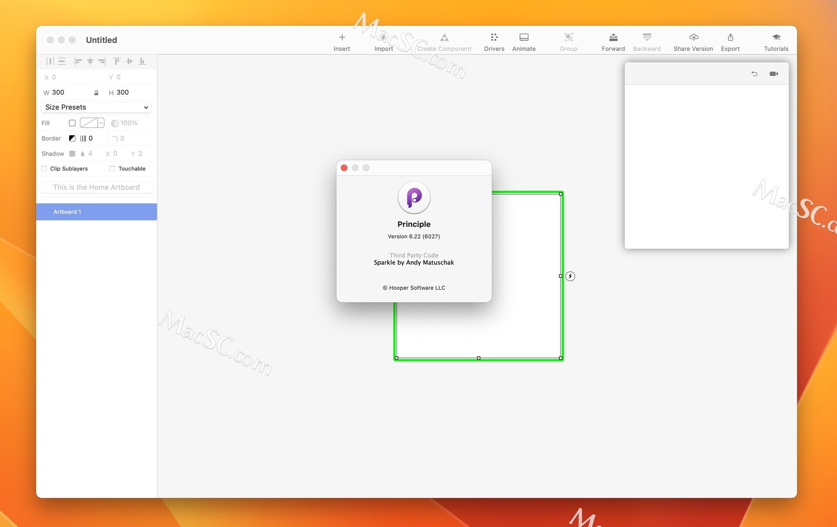The height and width of the screenshot is (527, 837).
Task: Select Artboard 1 in layer list
Action: (x=96, y=212)
